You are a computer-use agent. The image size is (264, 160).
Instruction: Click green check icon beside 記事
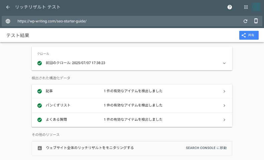(40, 91)
